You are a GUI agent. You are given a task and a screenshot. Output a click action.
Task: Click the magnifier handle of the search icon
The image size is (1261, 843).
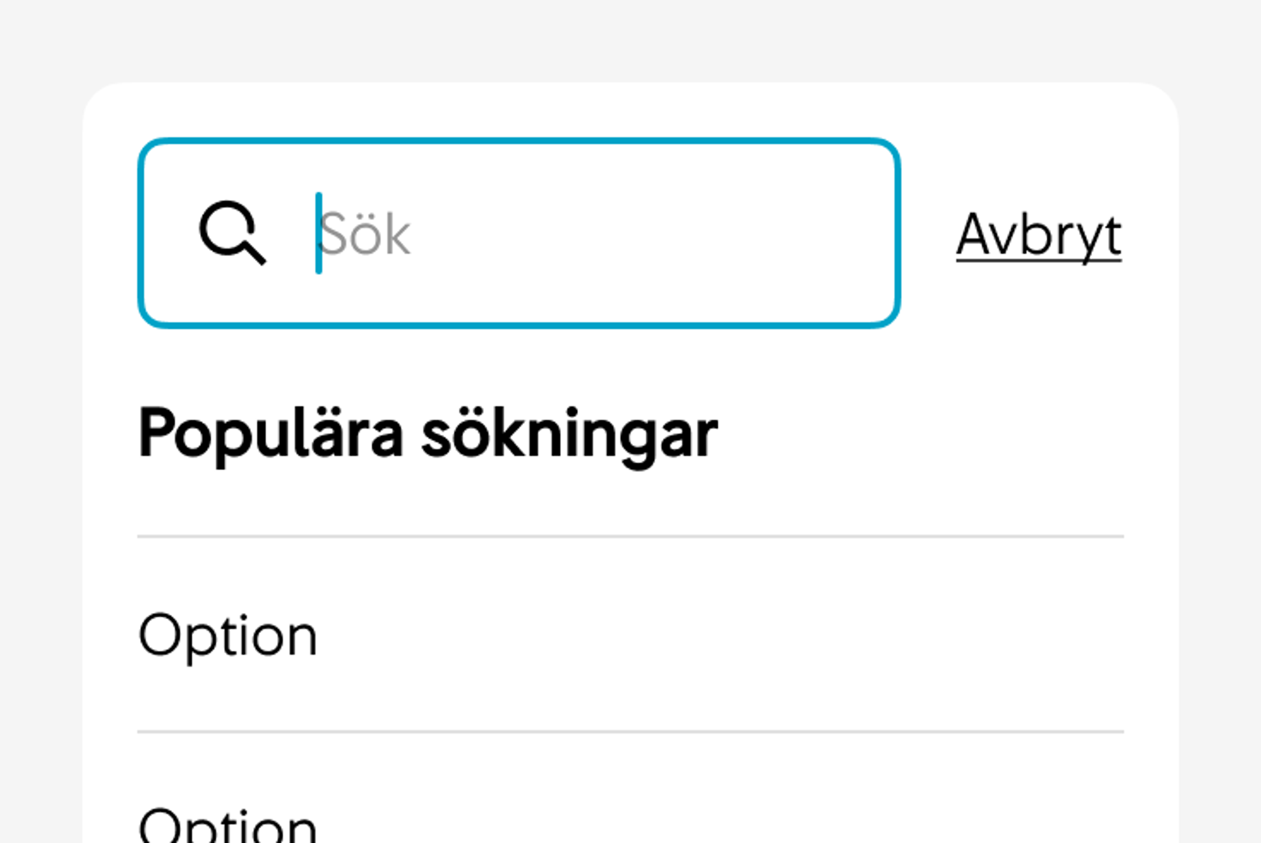coord(255,253)
